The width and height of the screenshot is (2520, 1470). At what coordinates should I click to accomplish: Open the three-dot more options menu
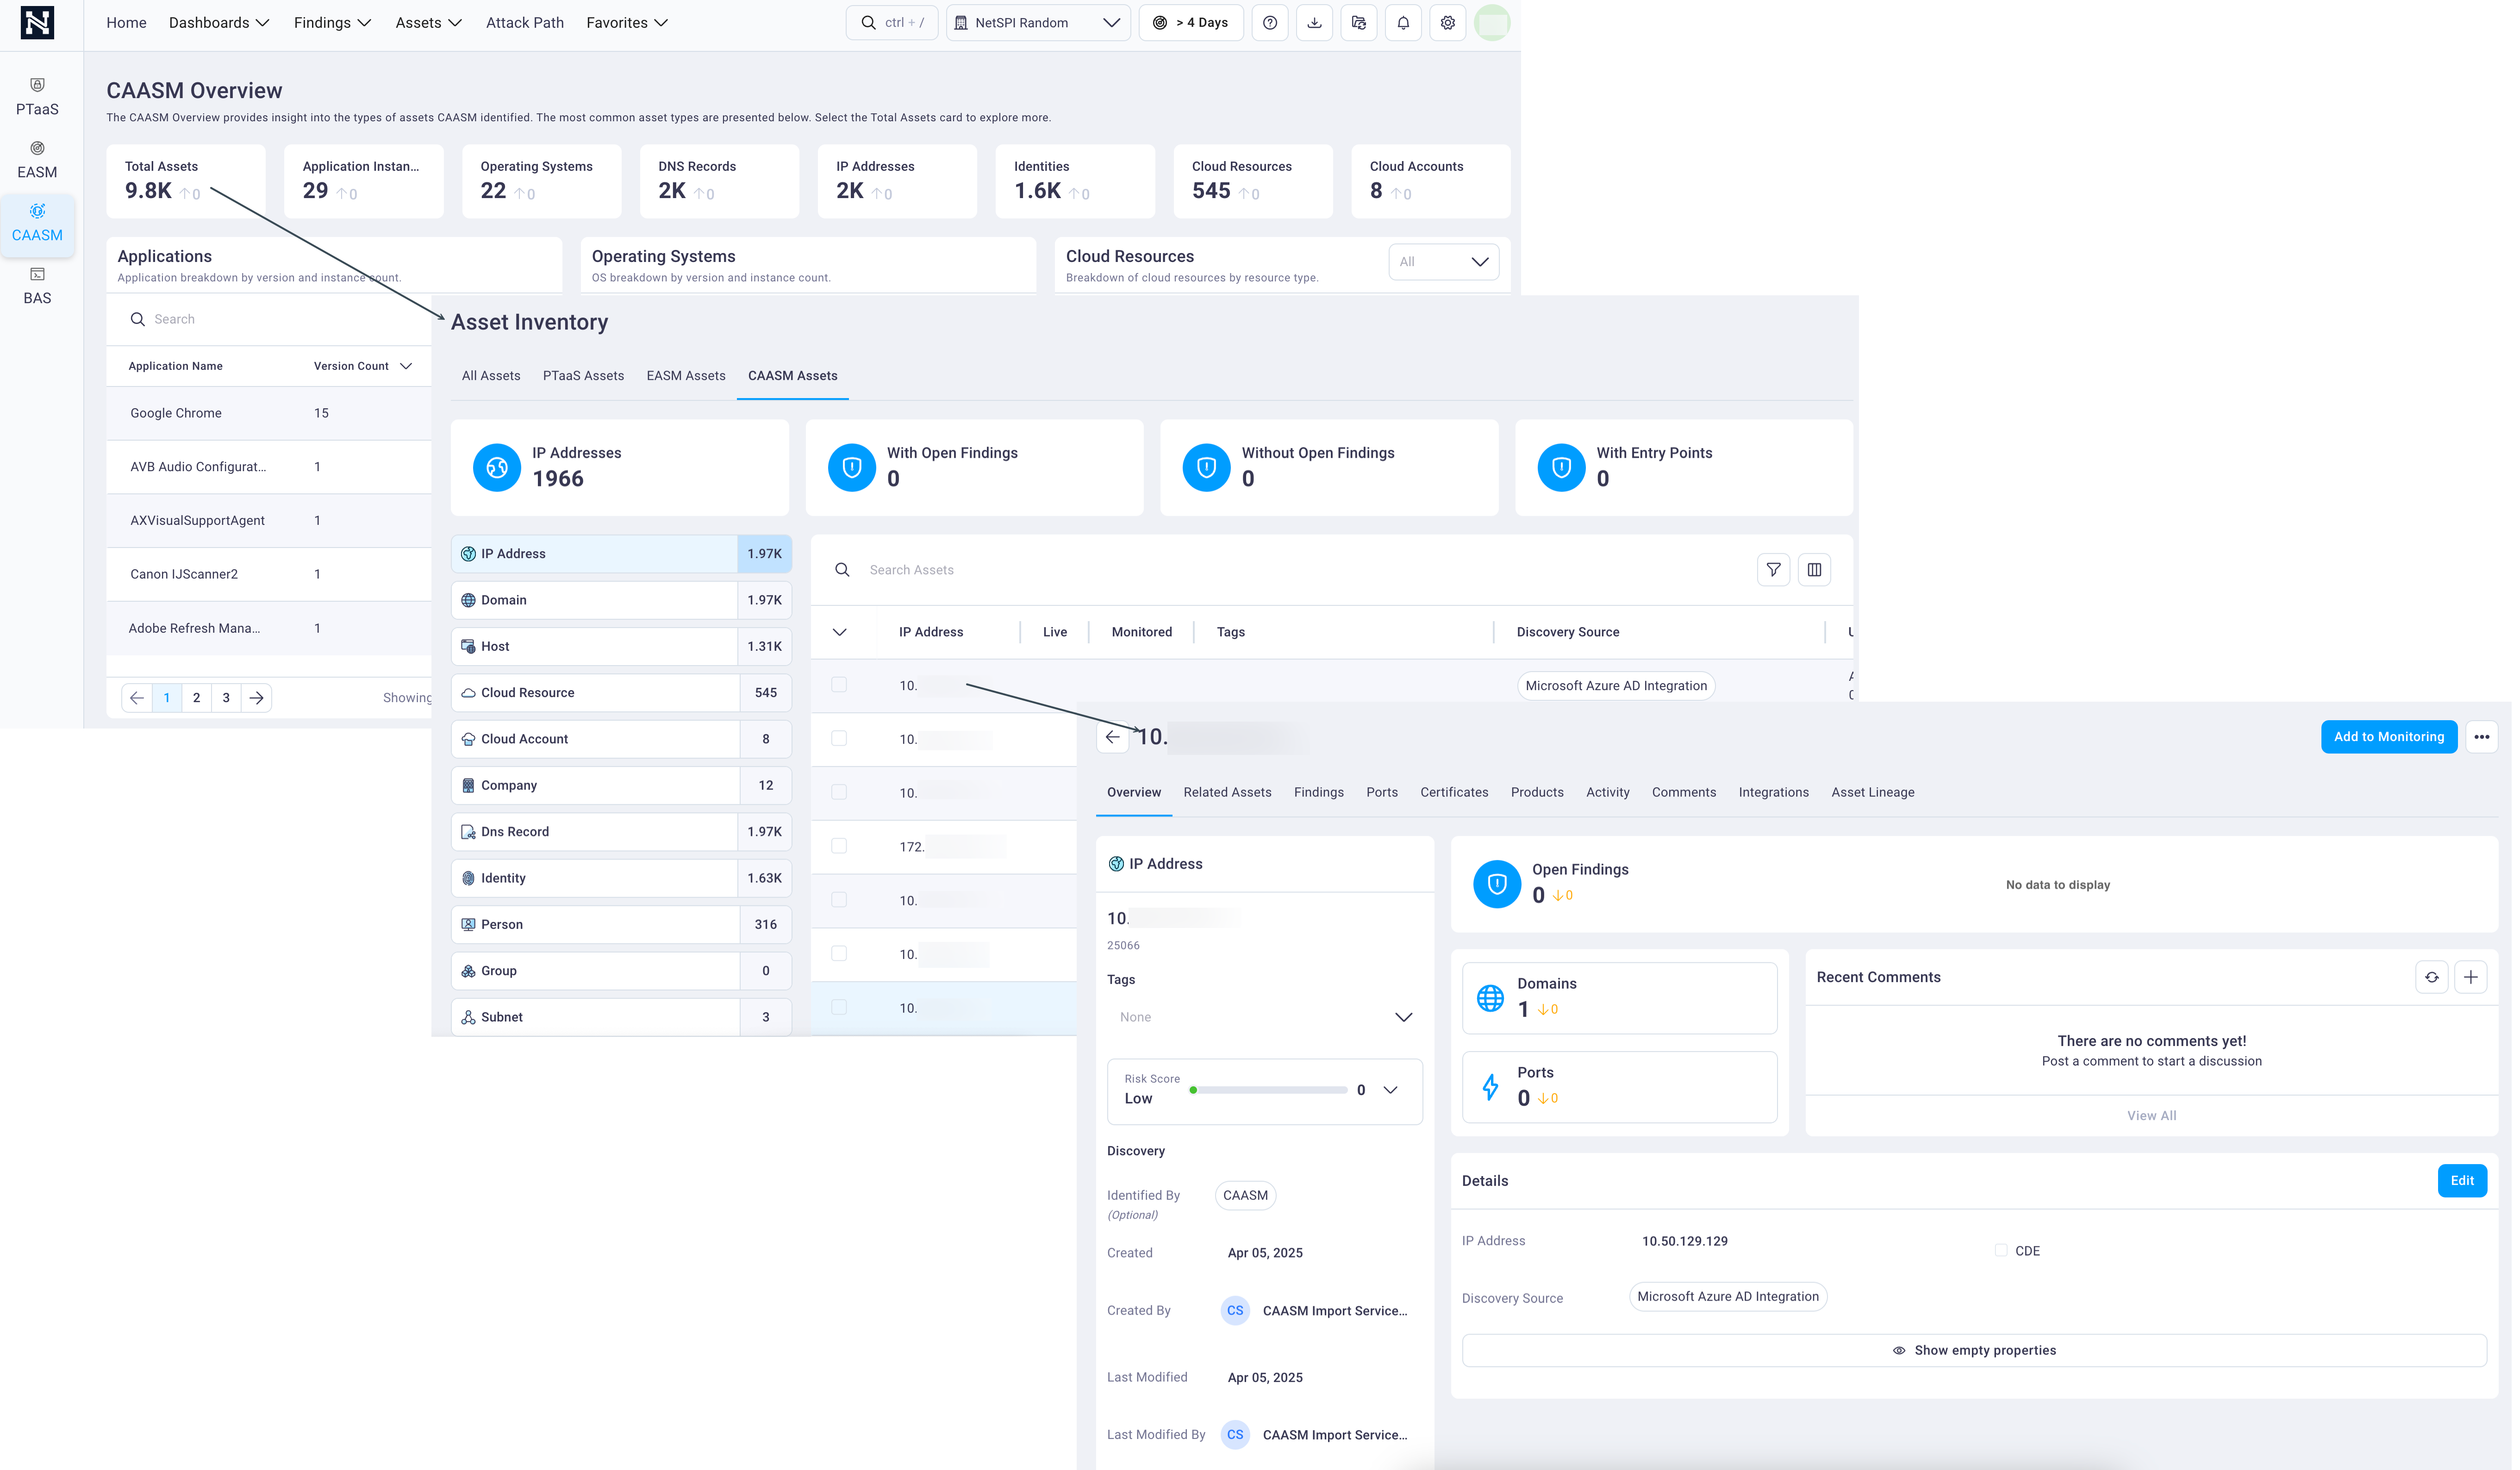coord(2481,737)
